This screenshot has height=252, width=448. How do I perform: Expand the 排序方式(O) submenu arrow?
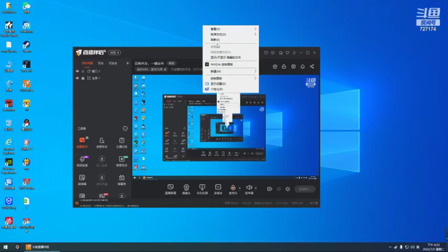255,34
